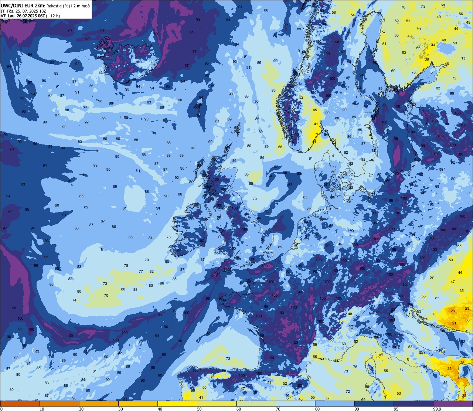Click the title 'UWC/DINI EUR 2km'
This screenshot has height=412, width=473.
point(23,5)
